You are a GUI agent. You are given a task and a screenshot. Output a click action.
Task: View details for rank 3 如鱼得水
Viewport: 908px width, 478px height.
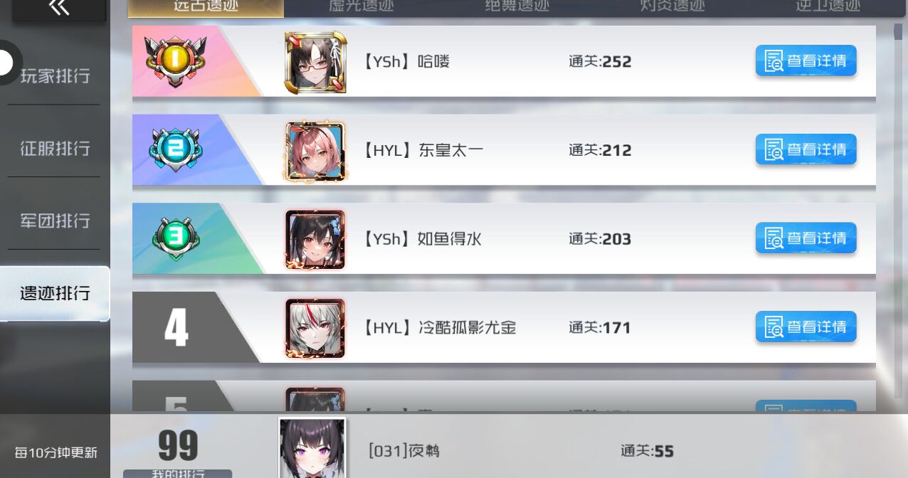click(x=806, y=238)
